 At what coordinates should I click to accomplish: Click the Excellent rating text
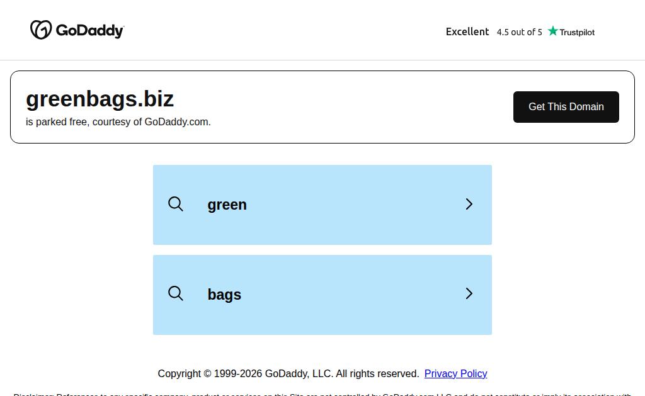pos(467,31)
